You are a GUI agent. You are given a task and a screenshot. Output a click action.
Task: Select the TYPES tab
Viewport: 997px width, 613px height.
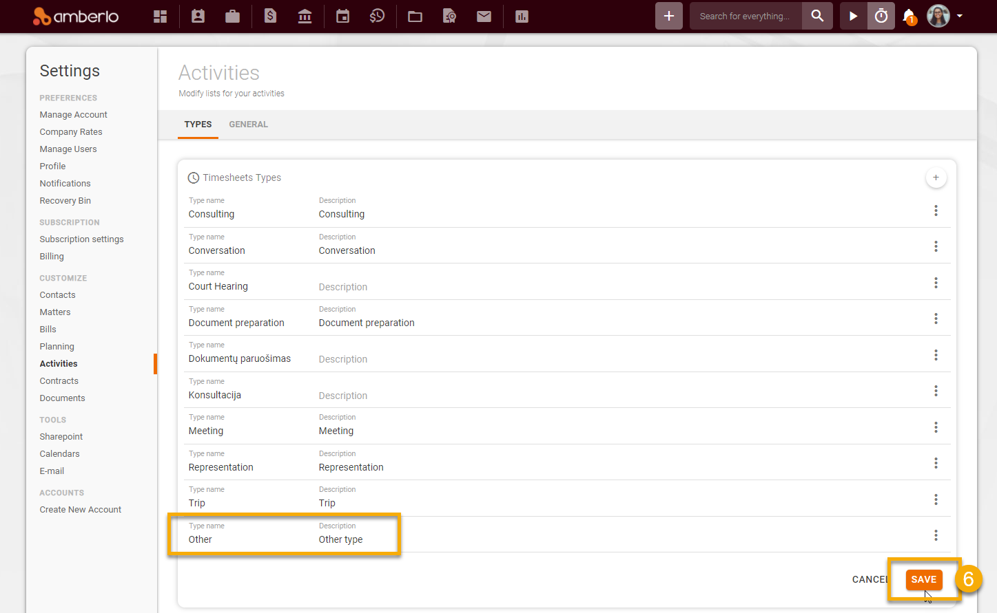pos(198,125)
